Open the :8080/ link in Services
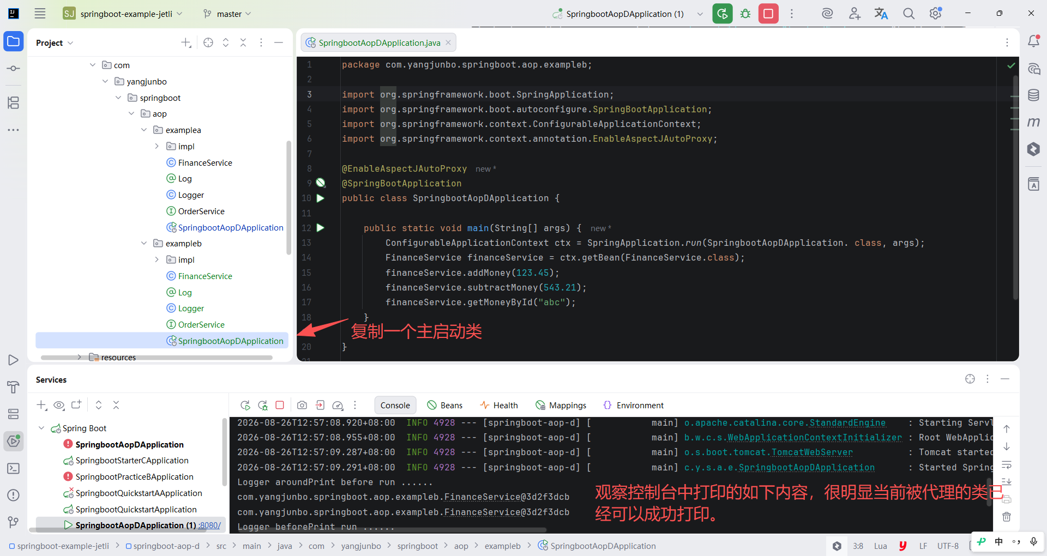 pyautogui.click(x=210, y=525)
